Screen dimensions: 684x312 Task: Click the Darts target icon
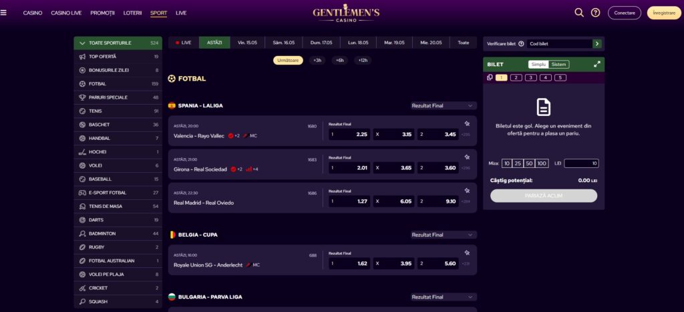click(x=82, y=220)
